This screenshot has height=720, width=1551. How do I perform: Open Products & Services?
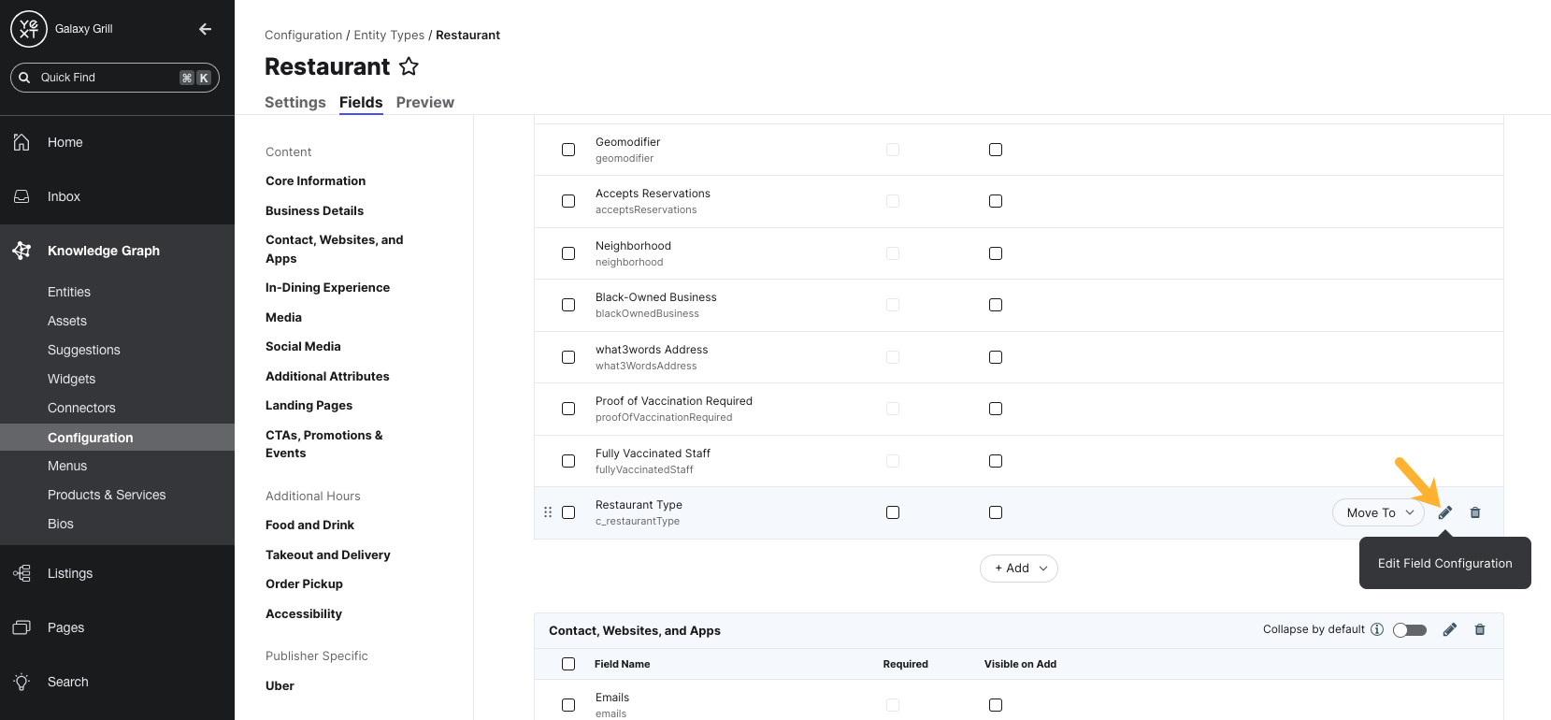coord(107,495)
